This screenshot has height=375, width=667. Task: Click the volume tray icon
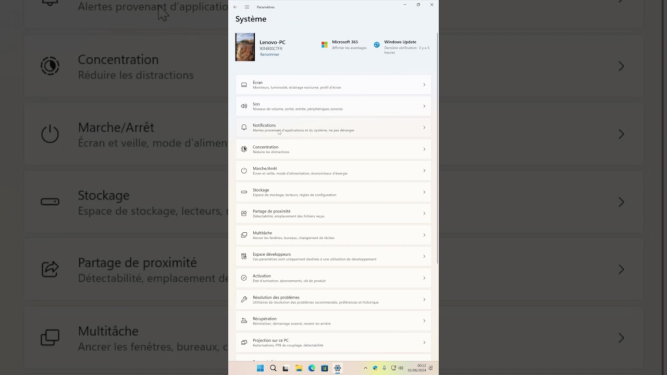coord(401,368)
